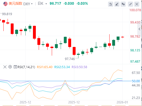Collapse side panel with left chevron
Screen dimensions: 142x106
pyautogui.click(x=139, y=29)
